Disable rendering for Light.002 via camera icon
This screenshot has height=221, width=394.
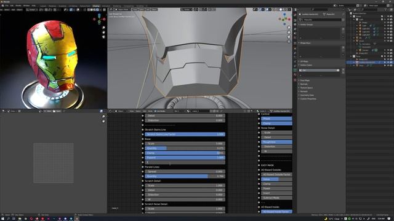tap(391, 32)
